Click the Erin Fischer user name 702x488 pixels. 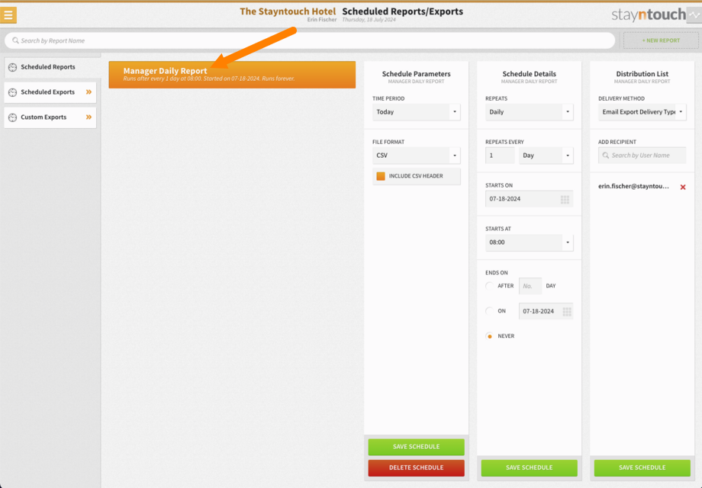click(x=321, y=20)
